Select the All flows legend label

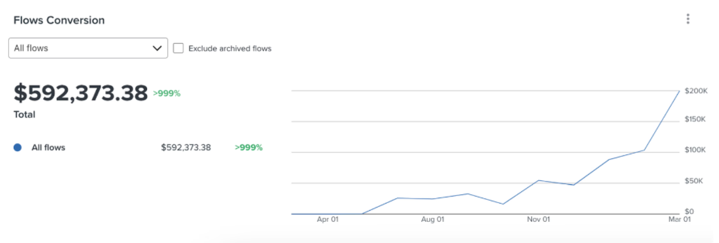tap(48, 147)
